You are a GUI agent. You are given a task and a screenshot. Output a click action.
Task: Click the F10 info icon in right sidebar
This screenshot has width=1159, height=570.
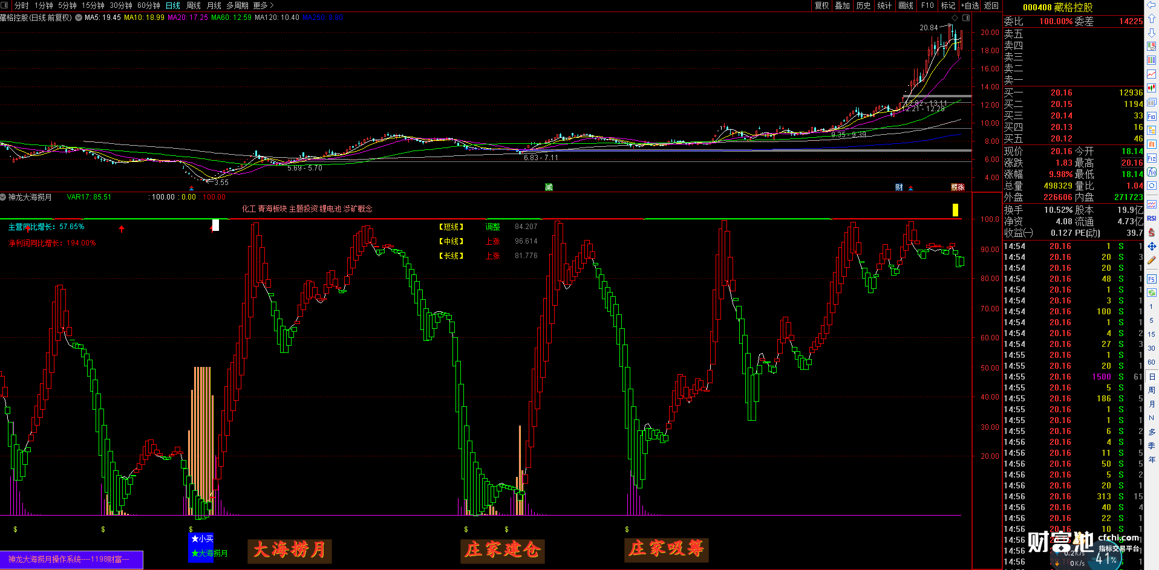click(1151, 116)
